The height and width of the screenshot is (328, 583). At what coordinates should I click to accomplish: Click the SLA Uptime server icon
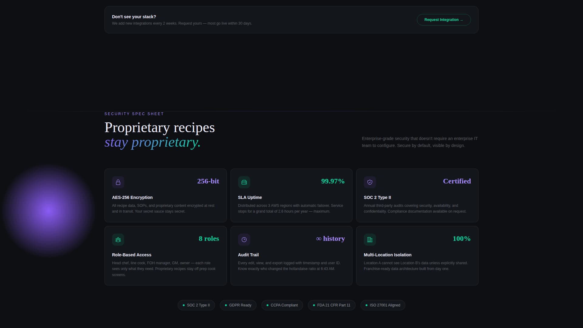244,182
